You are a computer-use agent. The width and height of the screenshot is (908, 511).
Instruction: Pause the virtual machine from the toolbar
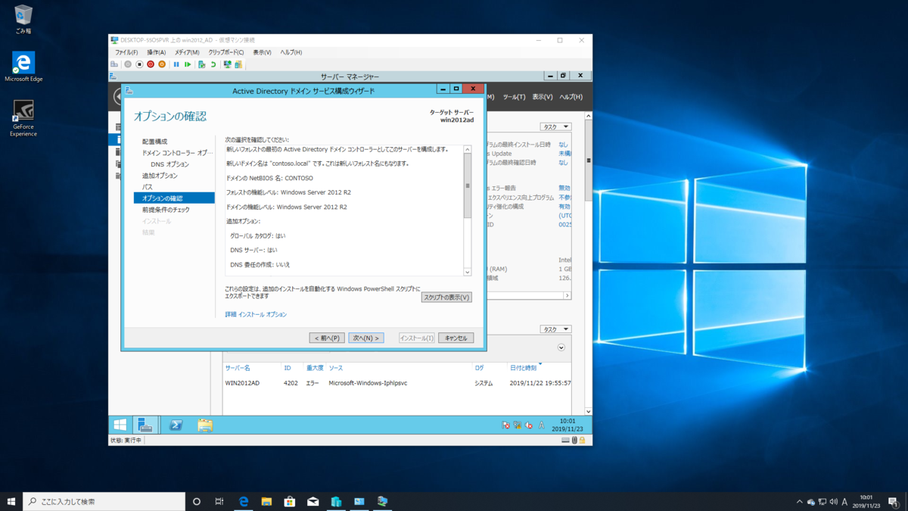176,64
